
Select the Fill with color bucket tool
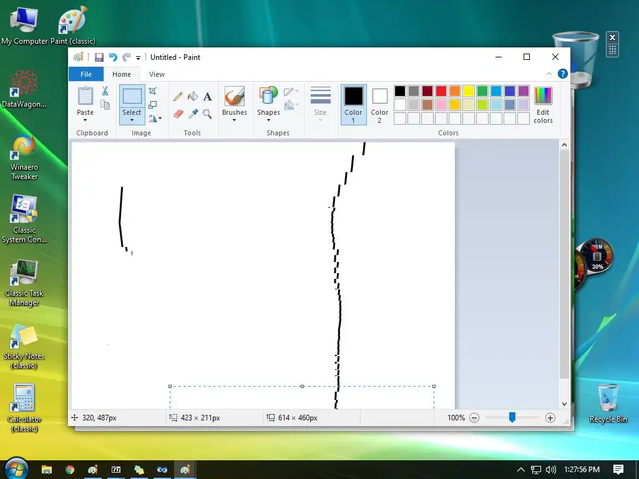point(193,97)
